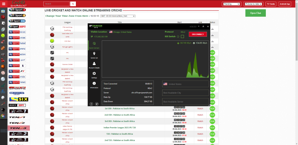
Task: Open the Sky Sports Action channel
Action: [x=17, y=54]
